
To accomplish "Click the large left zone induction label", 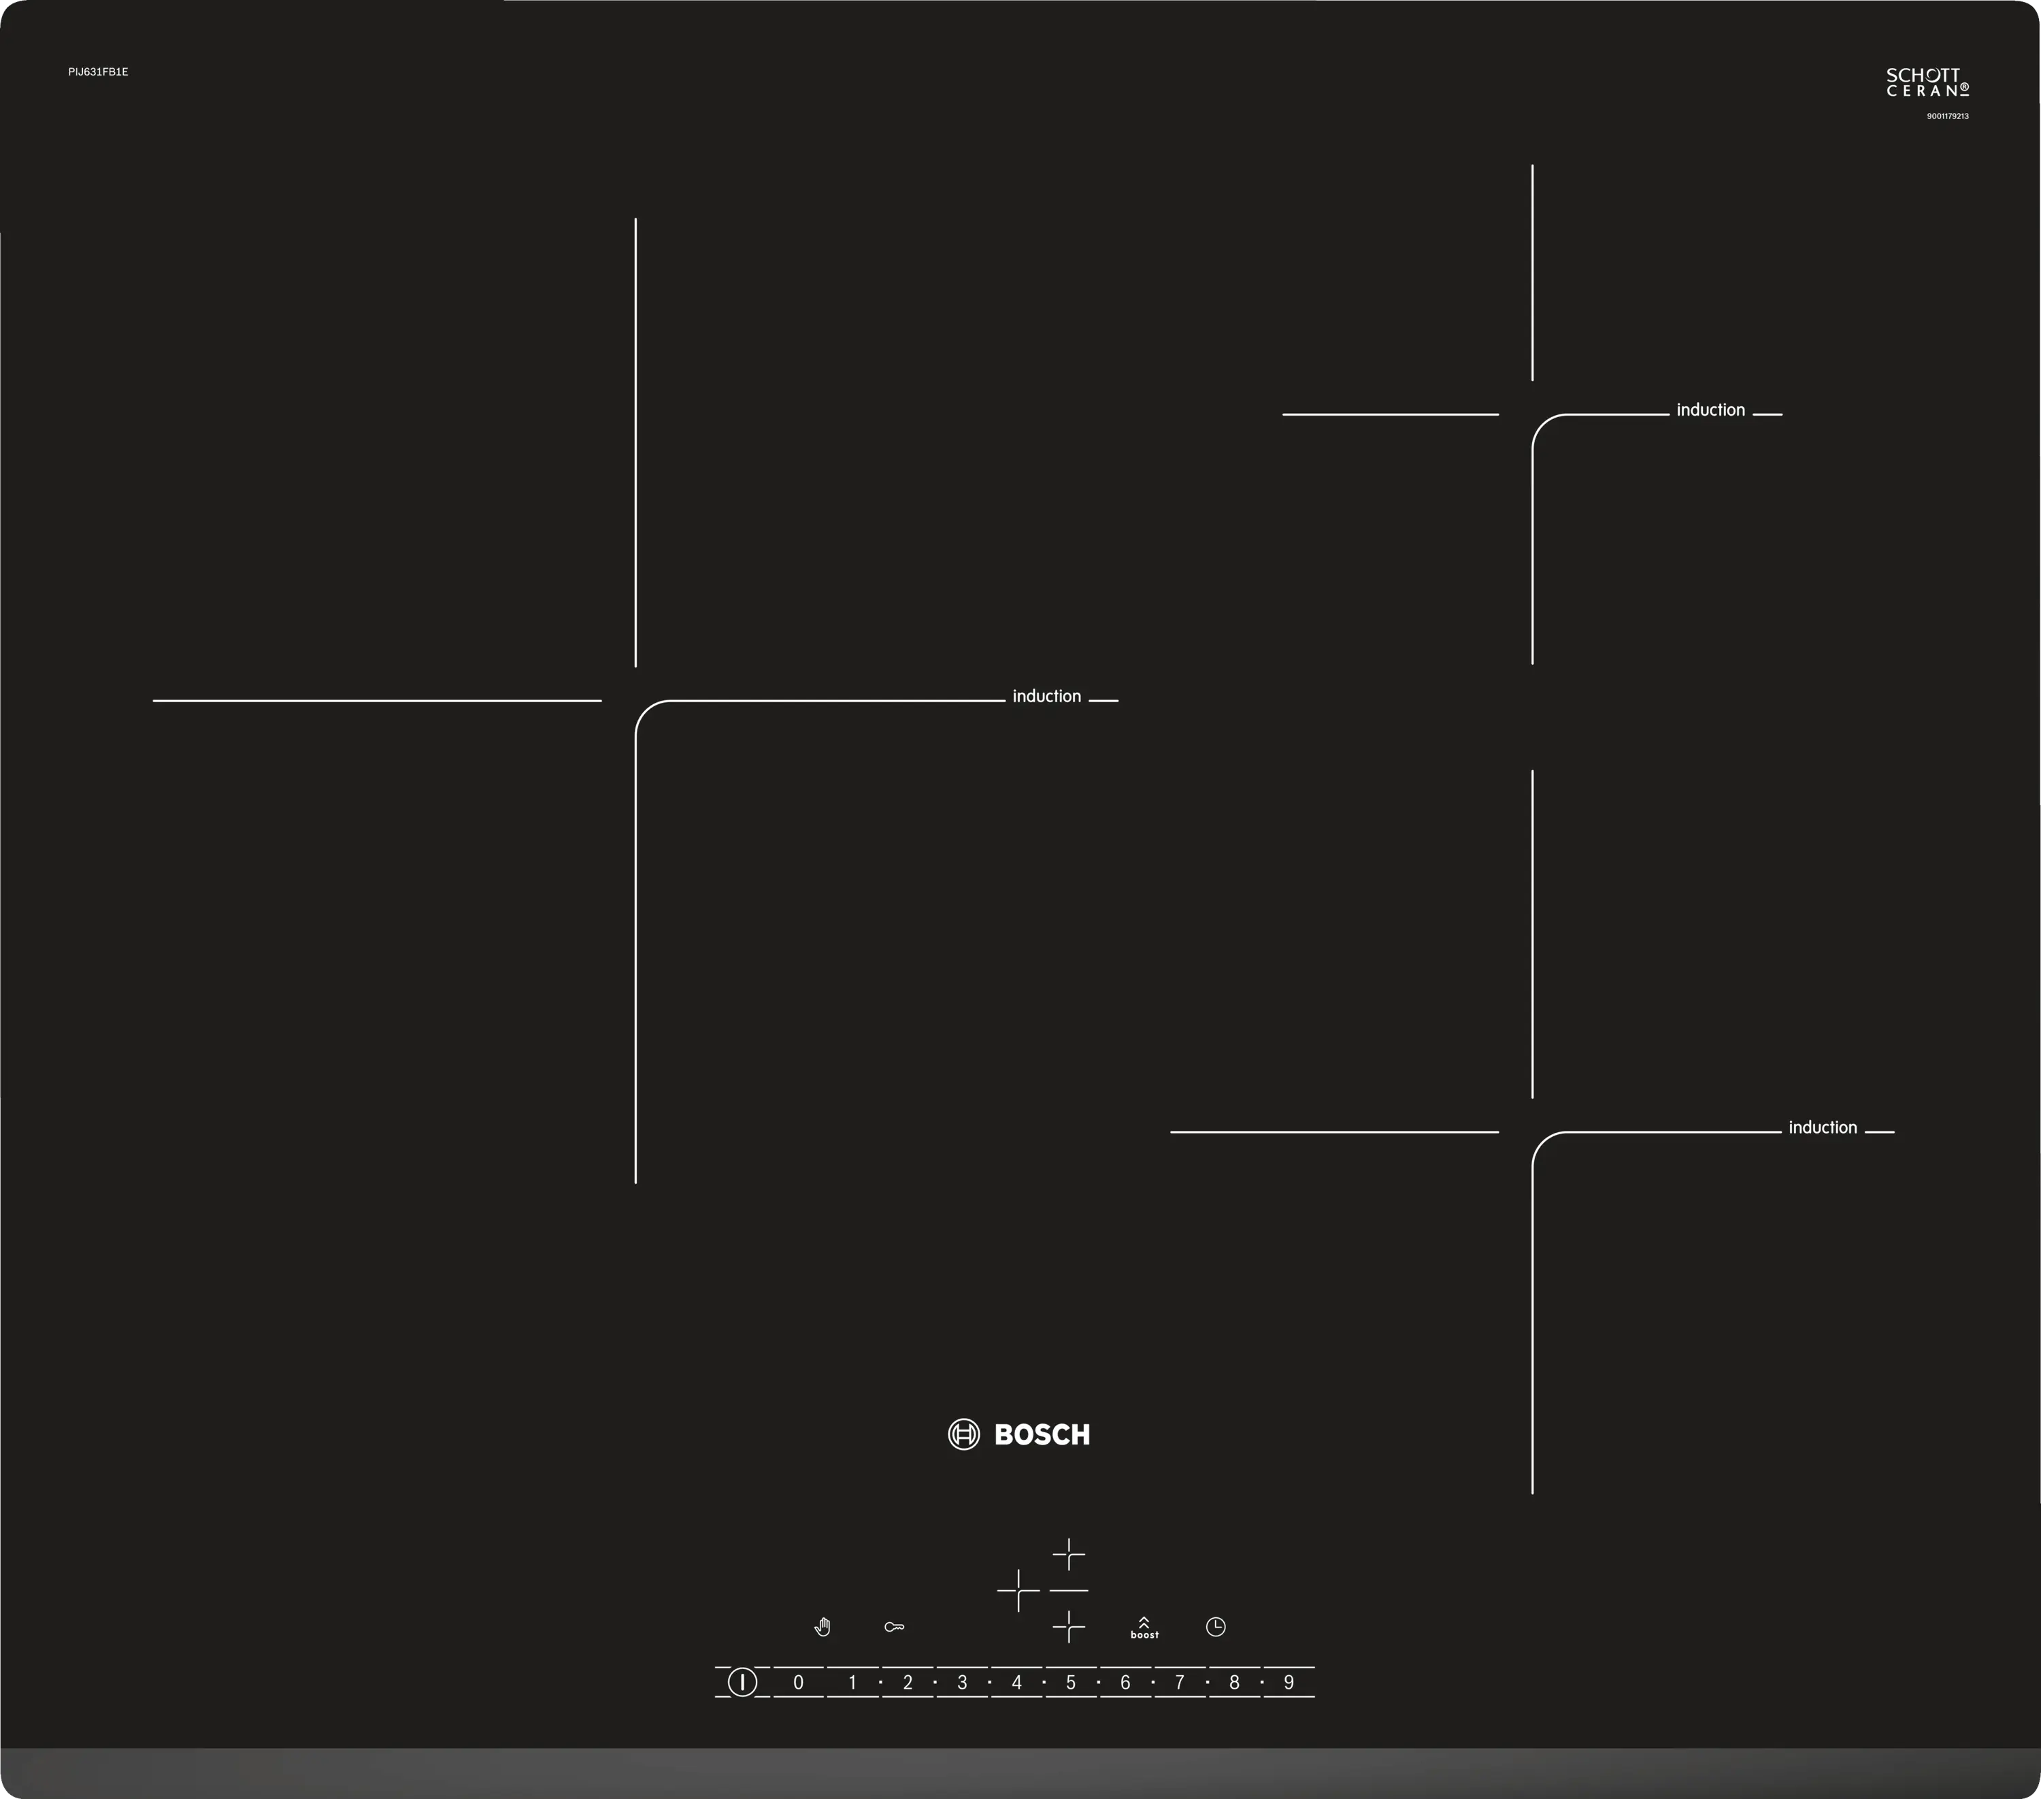I will click(x=1046, y=696).
